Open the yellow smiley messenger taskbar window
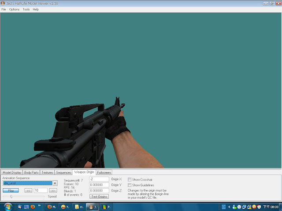Image resolution: width=282 pixels, height=211 pixels. (x=65, y=207)
